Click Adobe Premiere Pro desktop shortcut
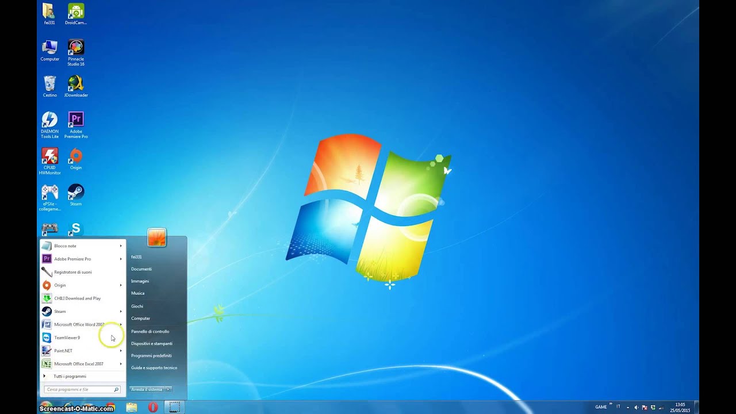The height and width of the screenshot is (414, 736). click(76, 125)
